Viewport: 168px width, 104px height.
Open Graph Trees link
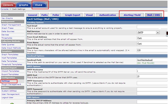coord(7,28)
